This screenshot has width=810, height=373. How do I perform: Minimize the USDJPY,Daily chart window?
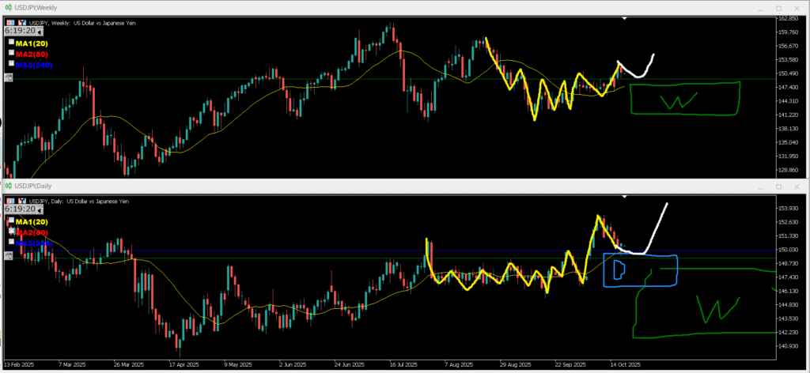(x=760, y=186)
